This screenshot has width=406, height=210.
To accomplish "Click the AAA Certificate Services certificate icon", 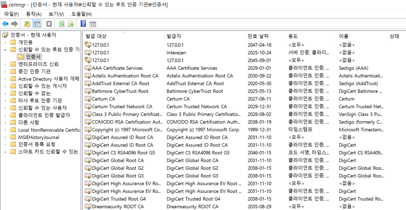I will point(88,68).
